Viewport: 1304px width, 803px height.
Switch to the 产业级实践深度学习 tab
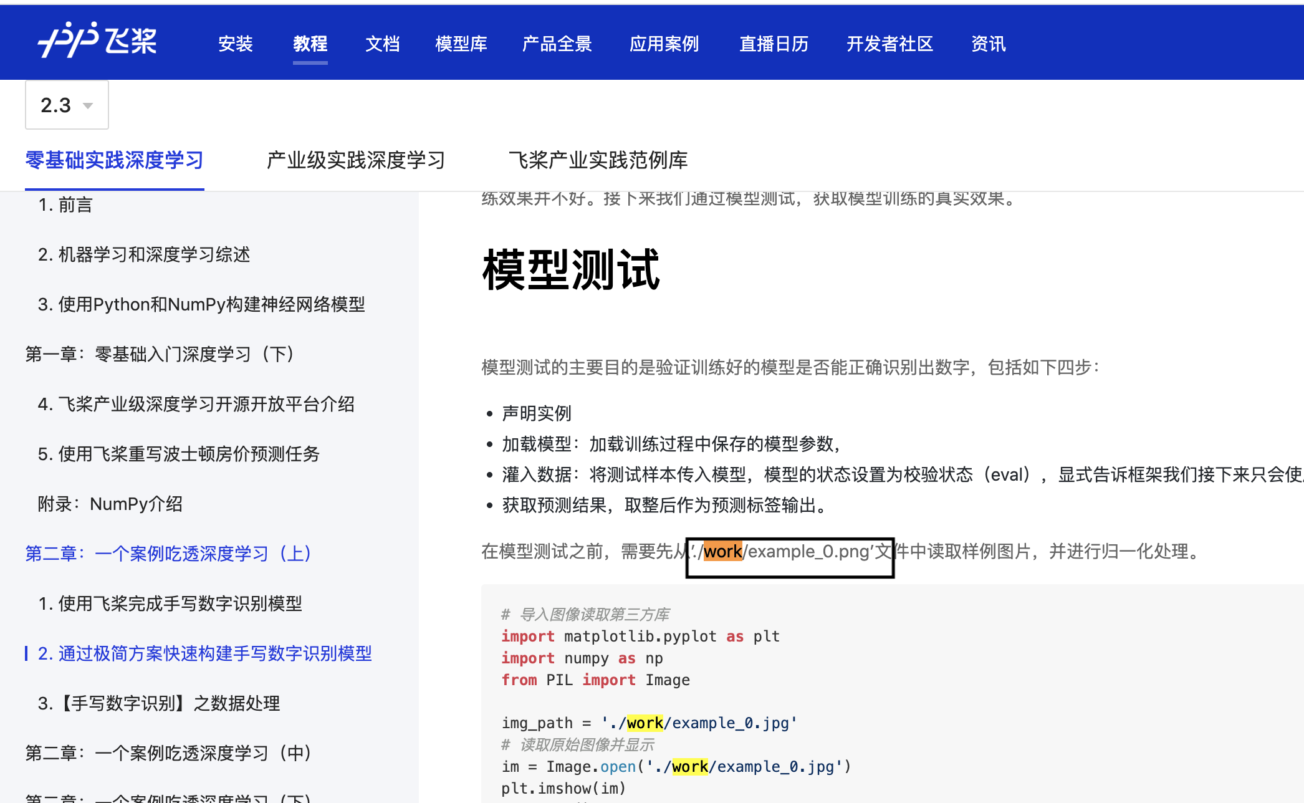point(355,160)
